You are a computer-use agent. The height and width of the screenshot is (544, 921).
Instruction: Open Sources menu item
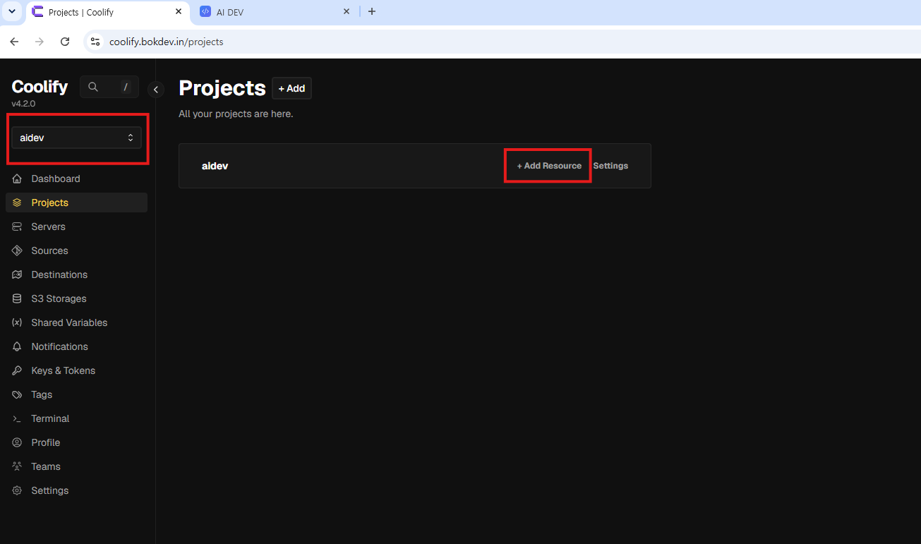tap(76, 250)
